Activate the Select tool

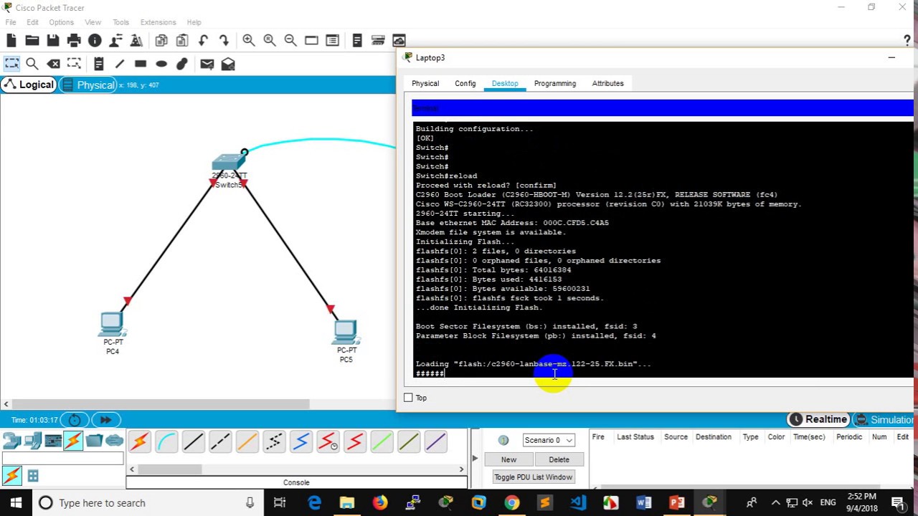11,64
